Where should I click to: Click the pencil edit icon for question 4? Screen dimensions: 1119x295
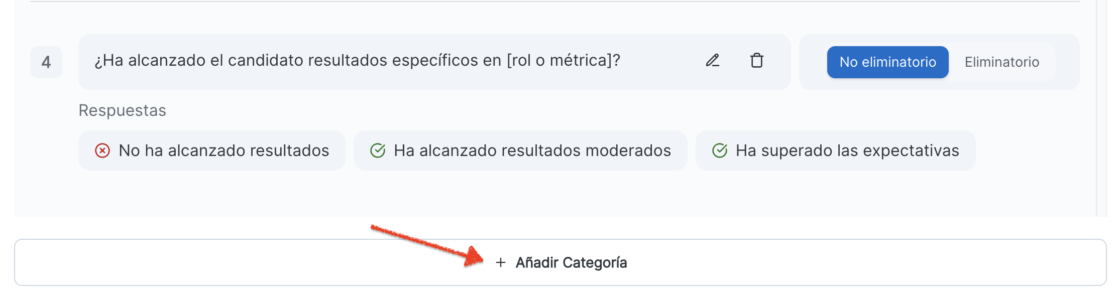point(712,61)
